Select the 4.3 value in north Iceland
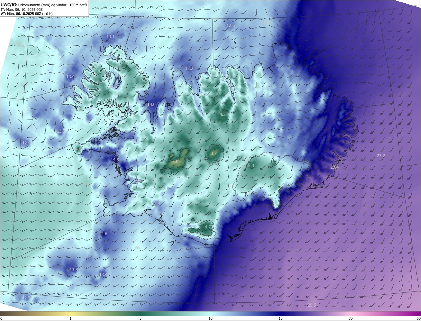The image size is (421, 321). 223,114
